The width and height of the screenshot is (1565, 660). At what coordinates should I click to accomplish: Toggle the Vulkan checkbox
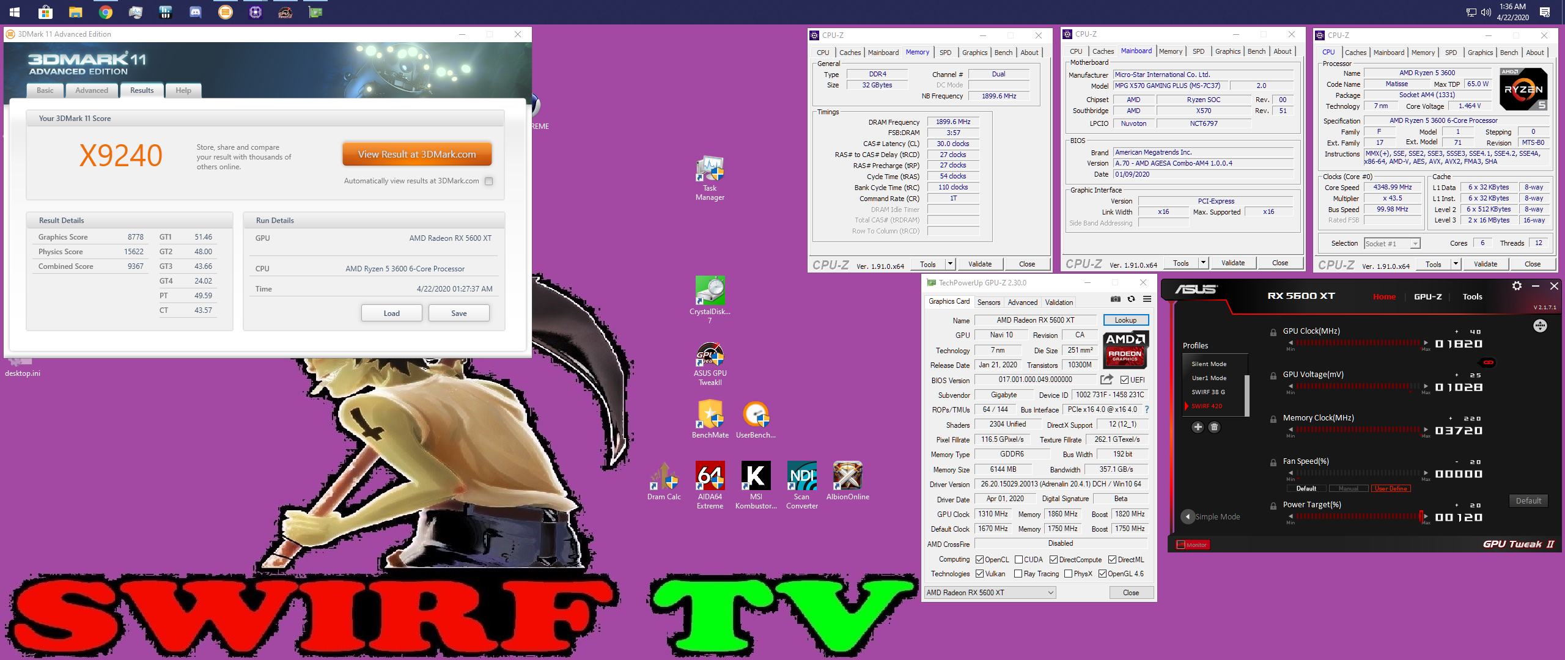980,574
